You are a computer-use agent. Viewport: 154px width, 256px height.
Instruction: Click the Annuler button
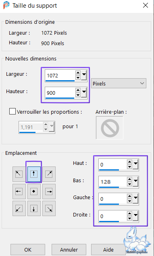point(69,250)
